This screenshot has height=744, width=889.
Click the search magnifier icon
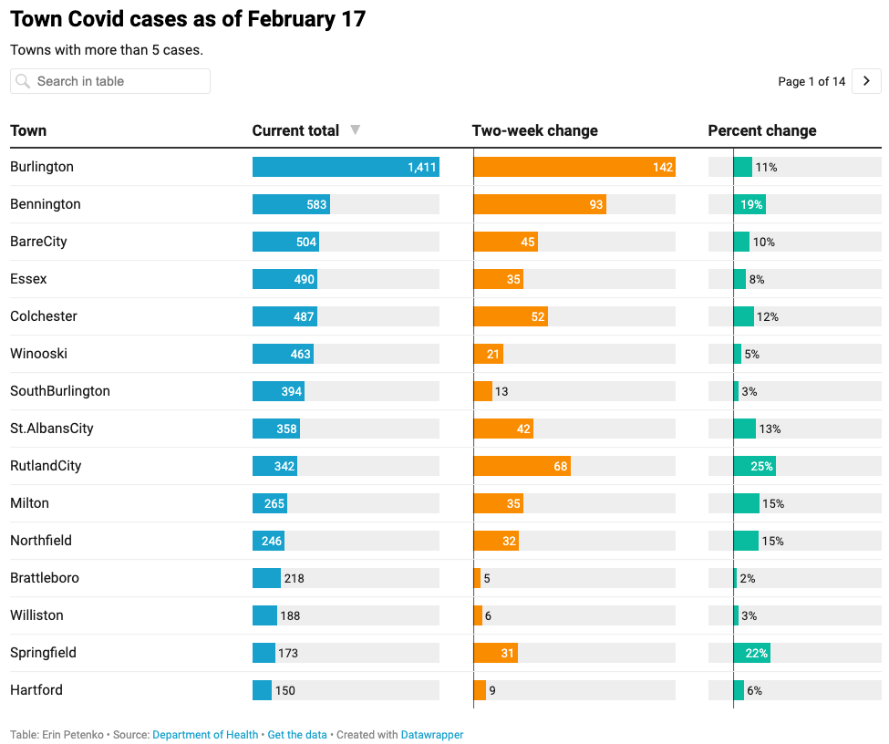23,81
